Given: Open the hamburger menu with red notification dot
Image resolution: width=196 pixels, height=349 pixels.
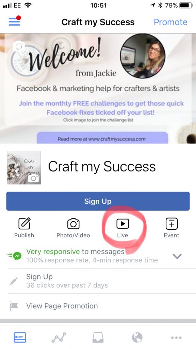Looking at the screenshot, I should pyautogui.click(x=15, y=21).
